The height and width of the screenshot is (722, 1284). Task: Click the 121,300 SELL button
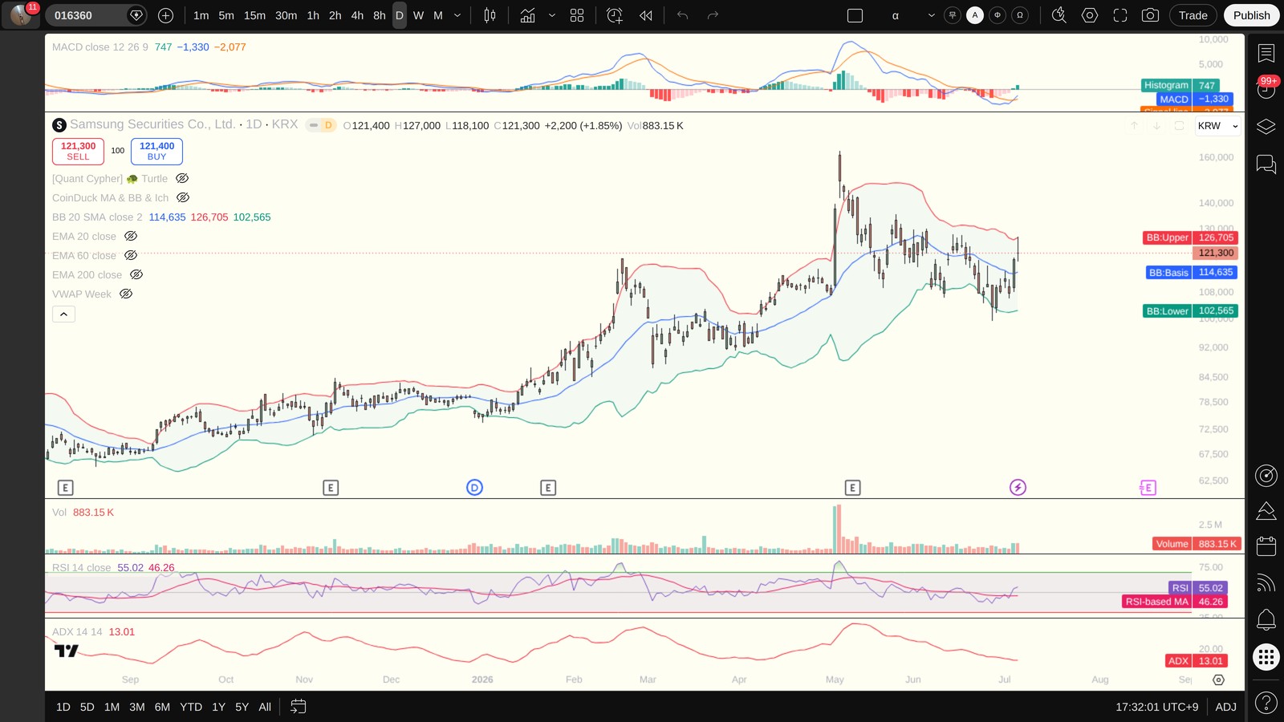click(78, 151)
